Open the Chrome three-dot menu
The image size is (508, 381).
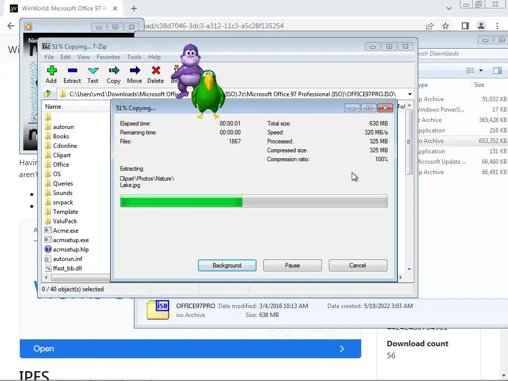click(x=497, y=26)
